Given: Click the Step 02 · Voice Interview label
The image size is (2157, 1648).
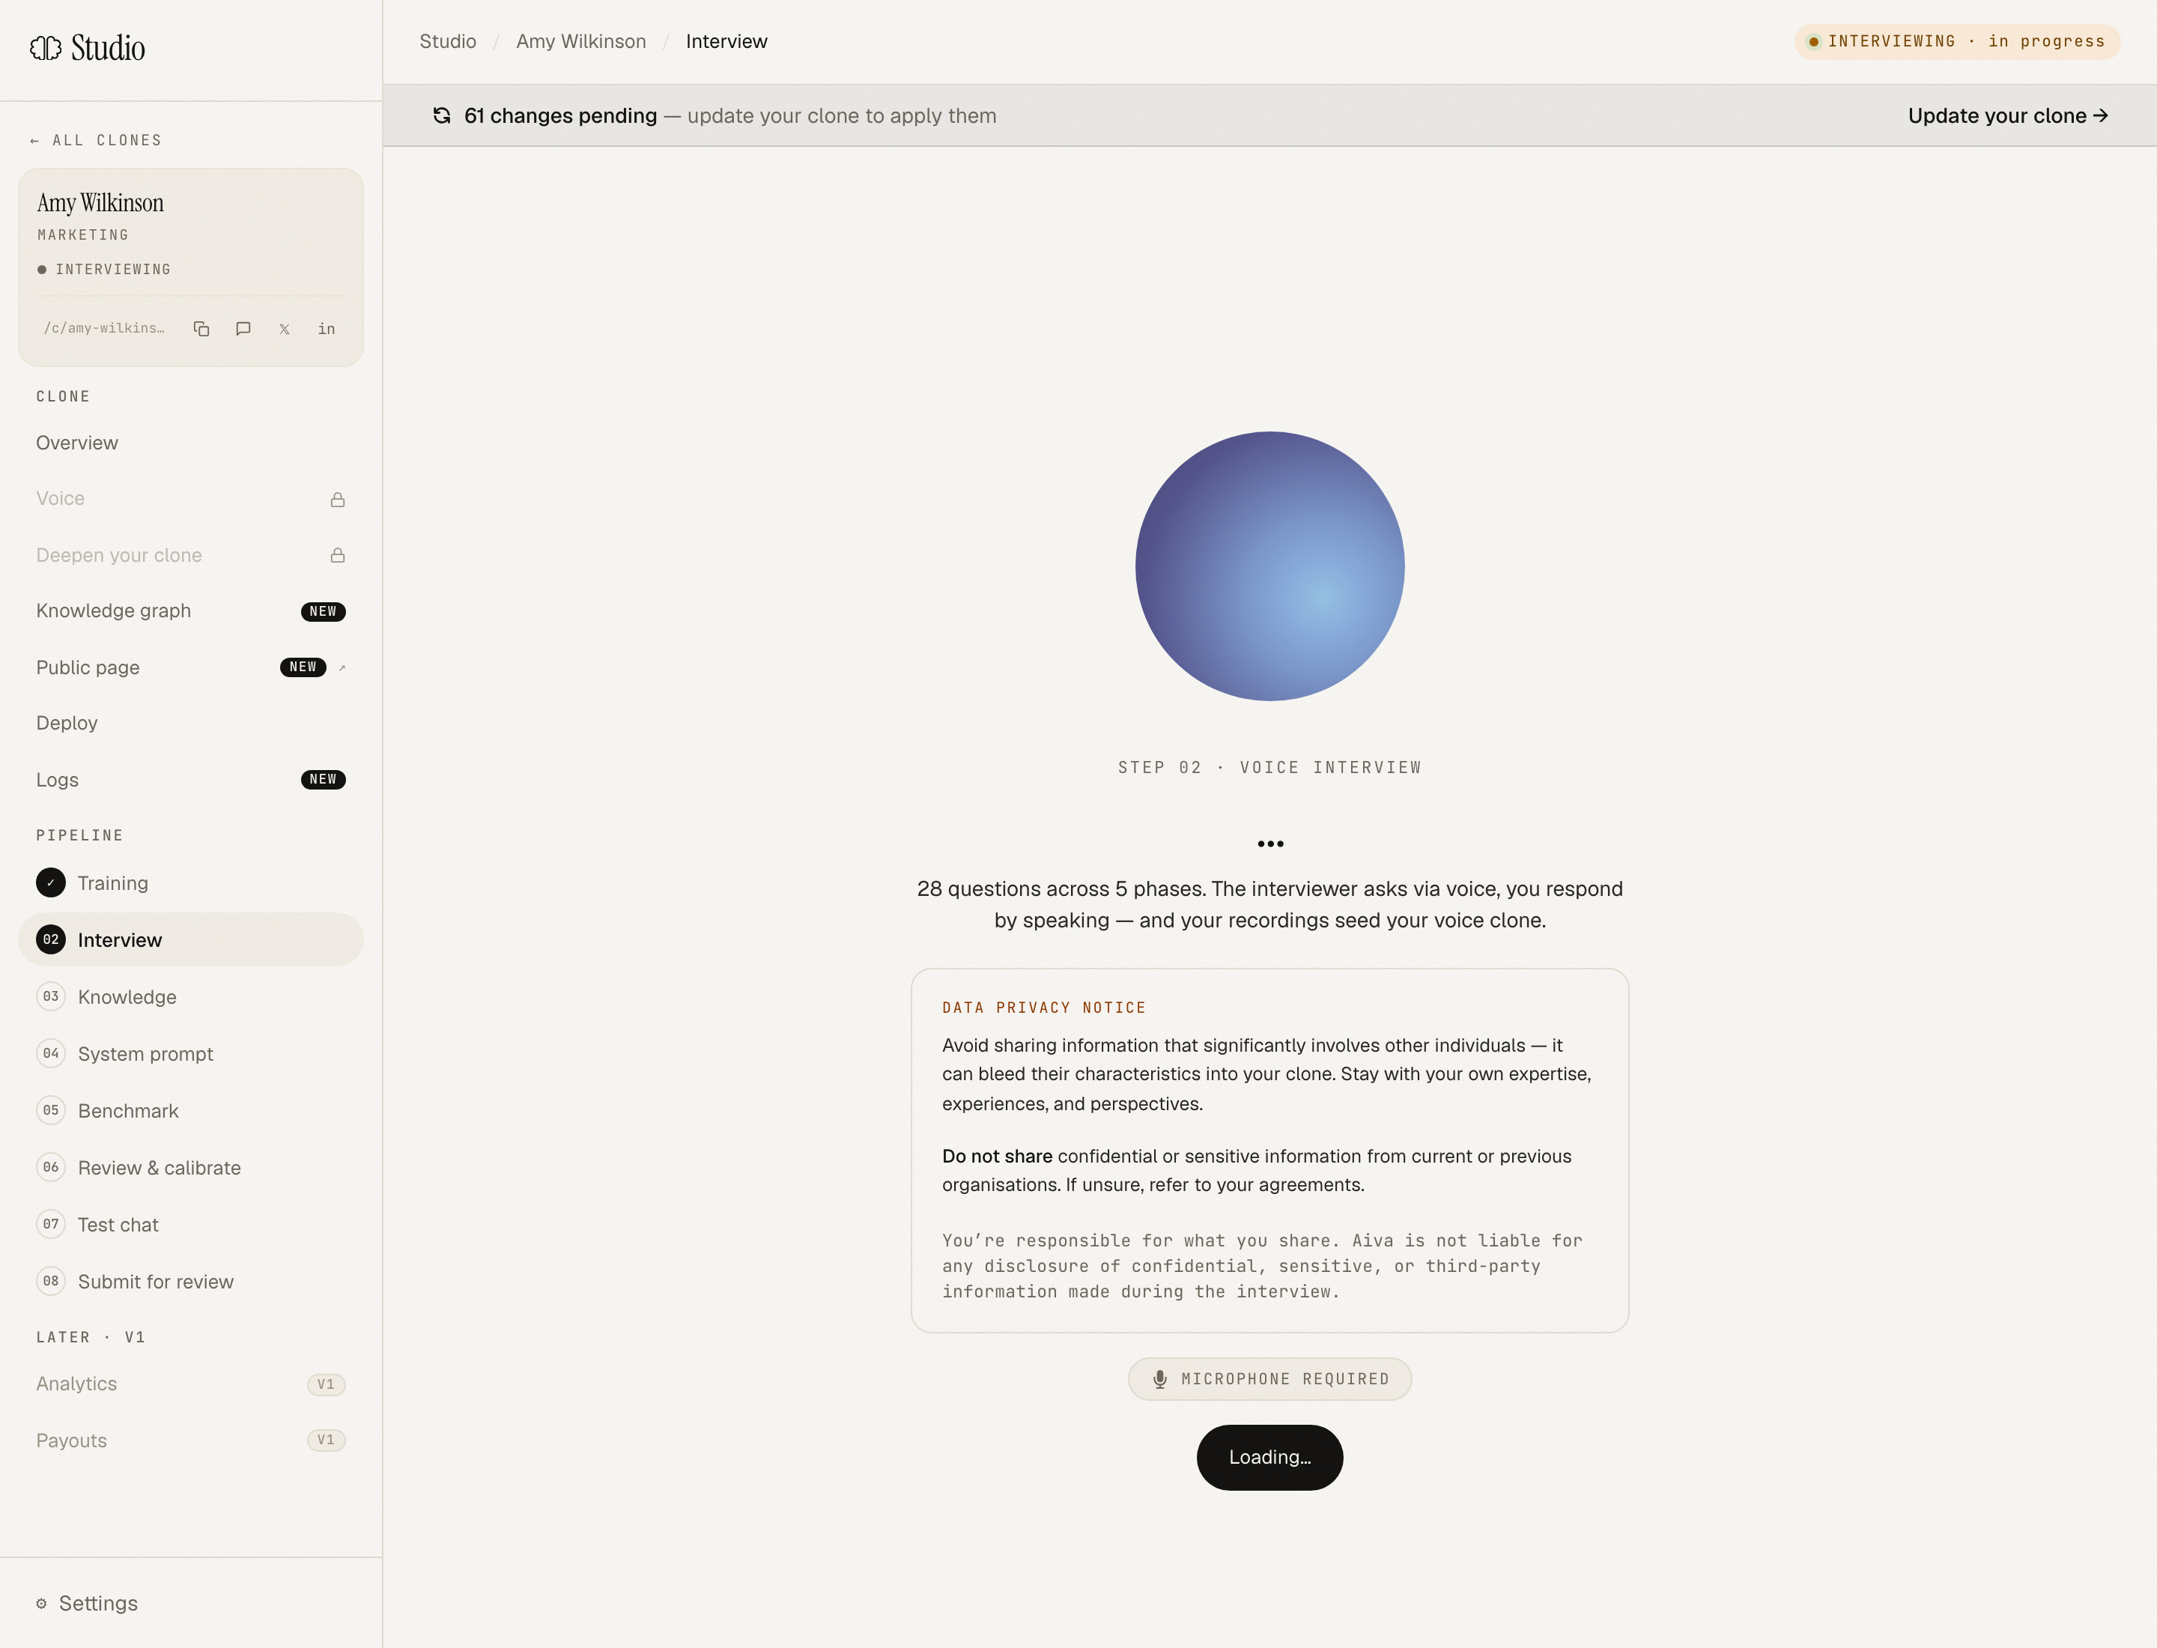Looking at the screenshot, I should coord(1269,768).
